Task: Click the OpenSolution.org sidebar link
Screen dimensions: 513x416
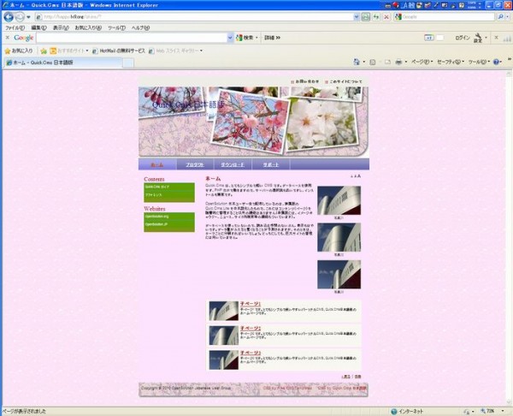Action: (x=157, y=217)
